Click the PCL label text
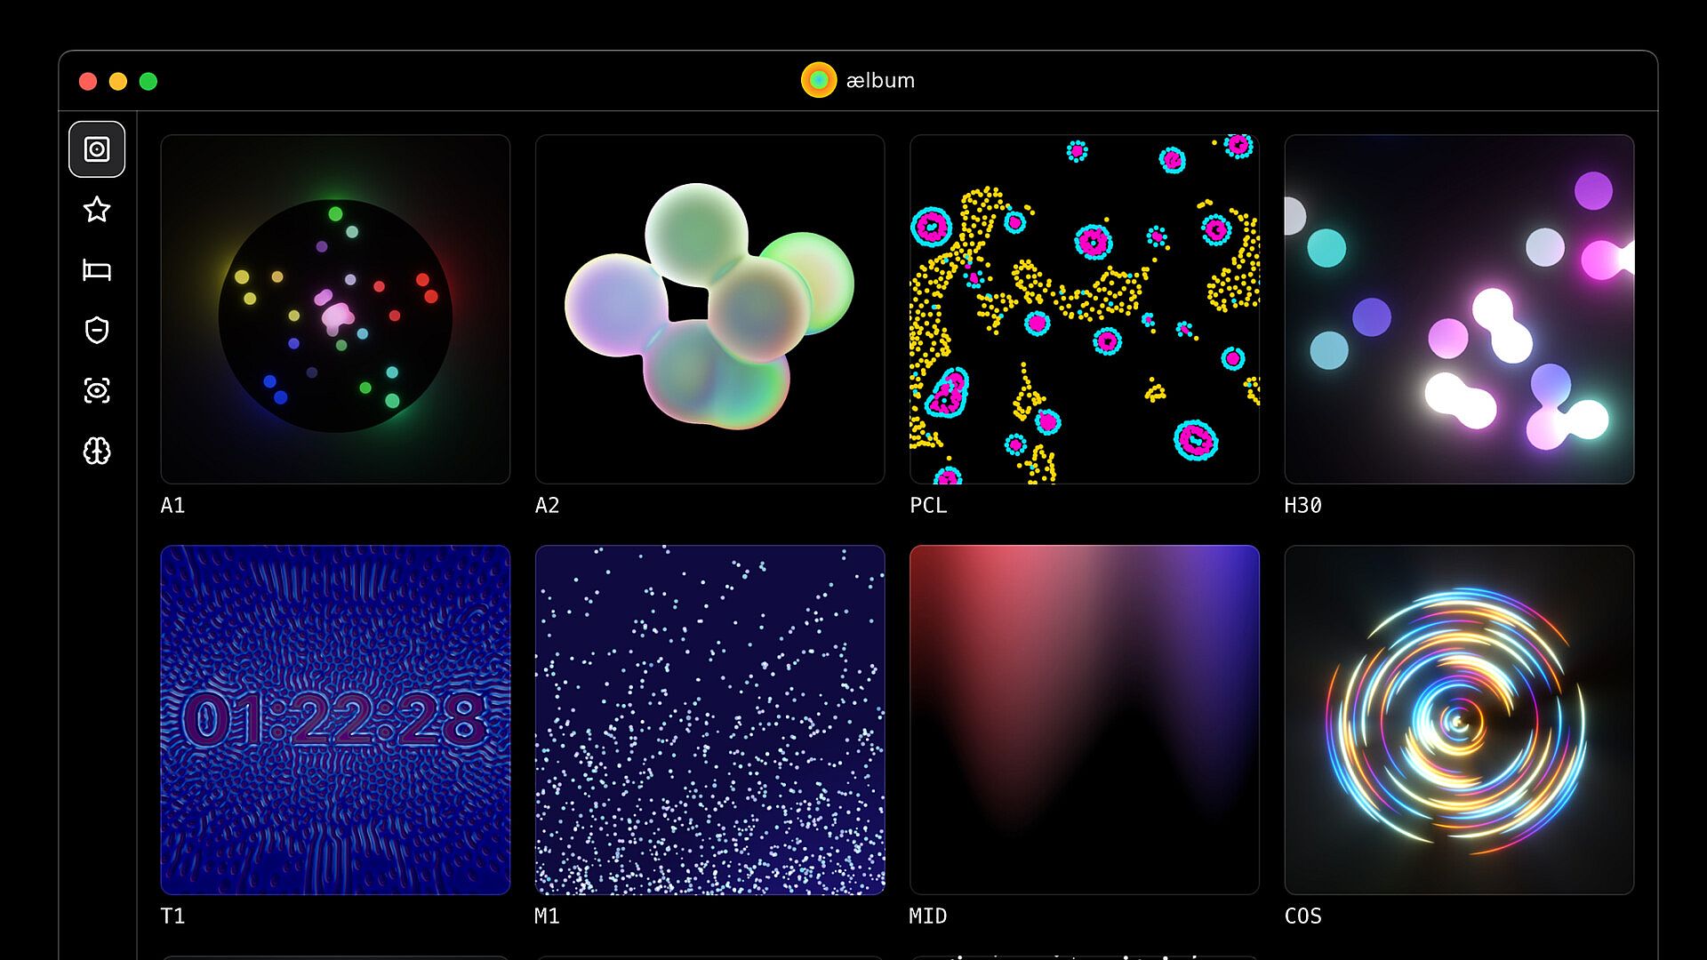The height and width of the screenshot is (960, 1707). click(x=927, y=506)
